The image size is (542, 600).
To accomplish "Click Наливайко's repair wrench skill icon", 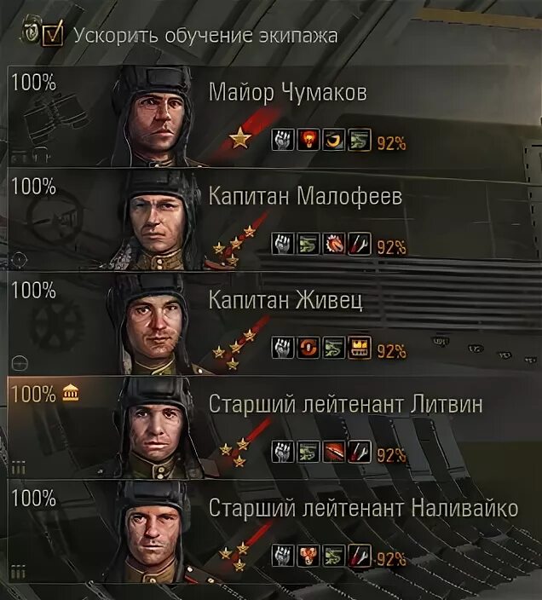I will 360,556.
